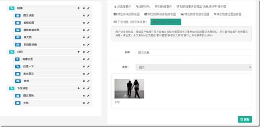
Task: Edit the 下发消息 menu with its pencil icon
Action: [x=88, y=88]
